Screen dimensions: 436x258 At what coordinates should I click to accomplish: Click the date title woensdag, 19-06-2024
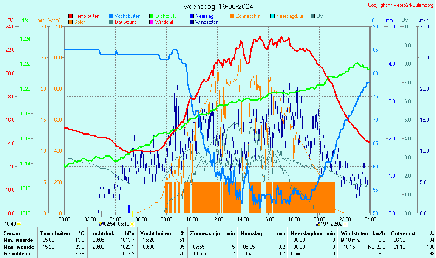tap(218, 6)
